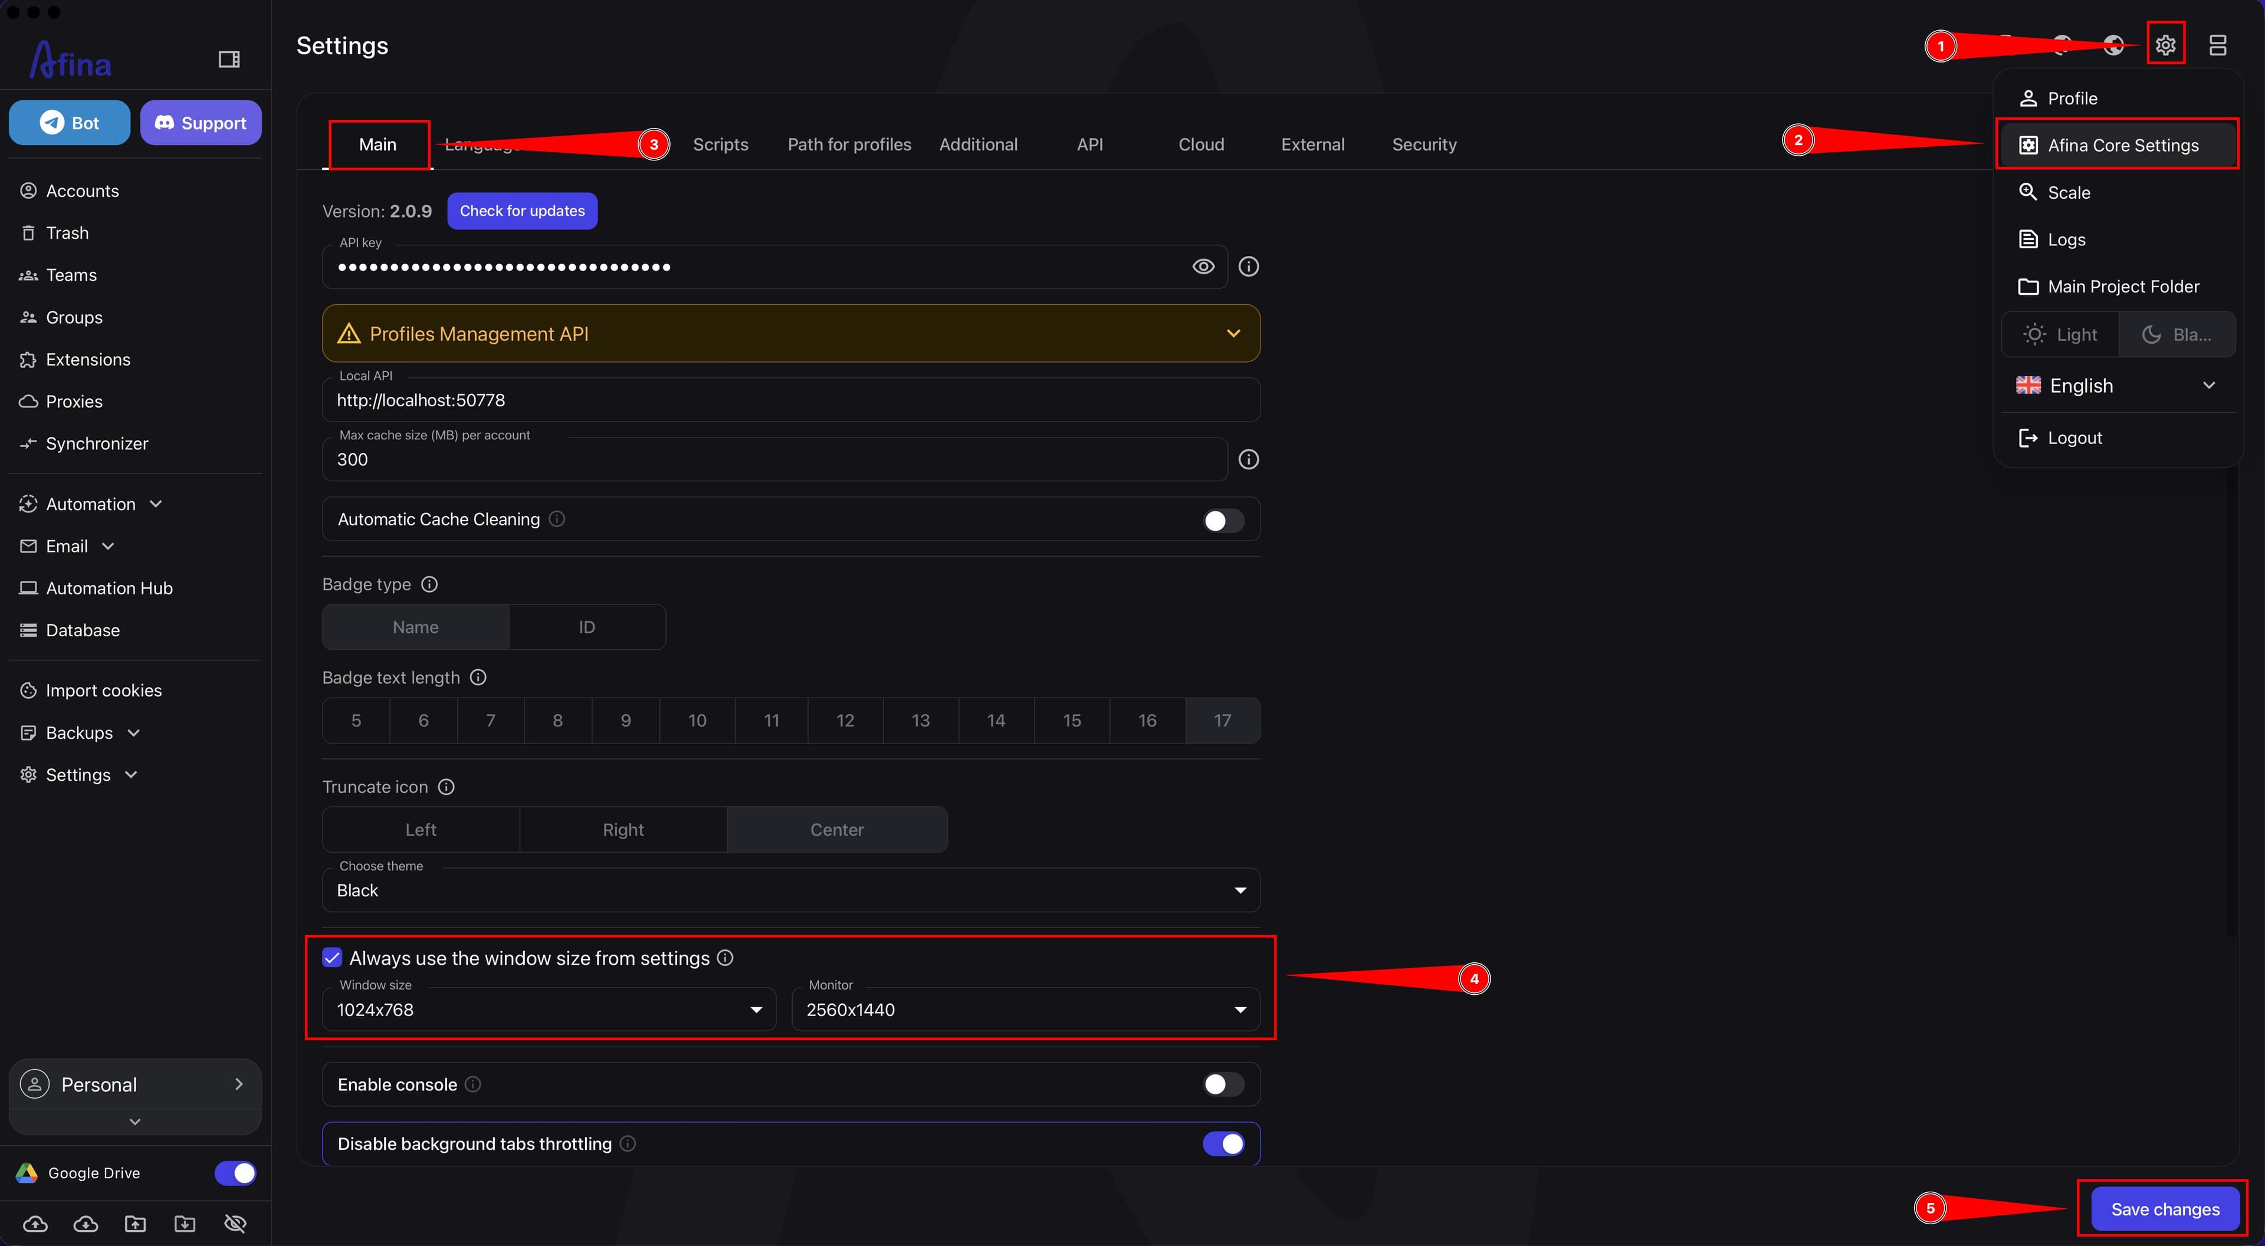The image size is (2265, 1246).
Task: Switch to the Main tab
Action: pos(378,144)
